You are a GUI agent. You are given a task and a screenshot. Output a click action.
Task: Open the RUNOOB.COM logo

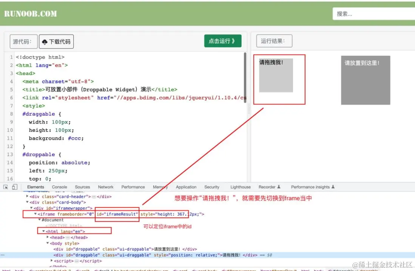31,14
